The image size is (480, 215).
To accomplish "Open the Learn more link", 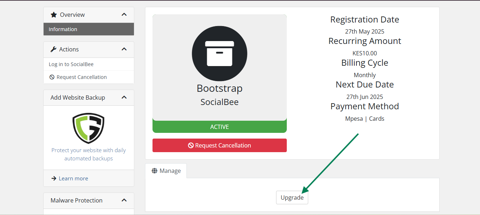I will coord(73,179).
